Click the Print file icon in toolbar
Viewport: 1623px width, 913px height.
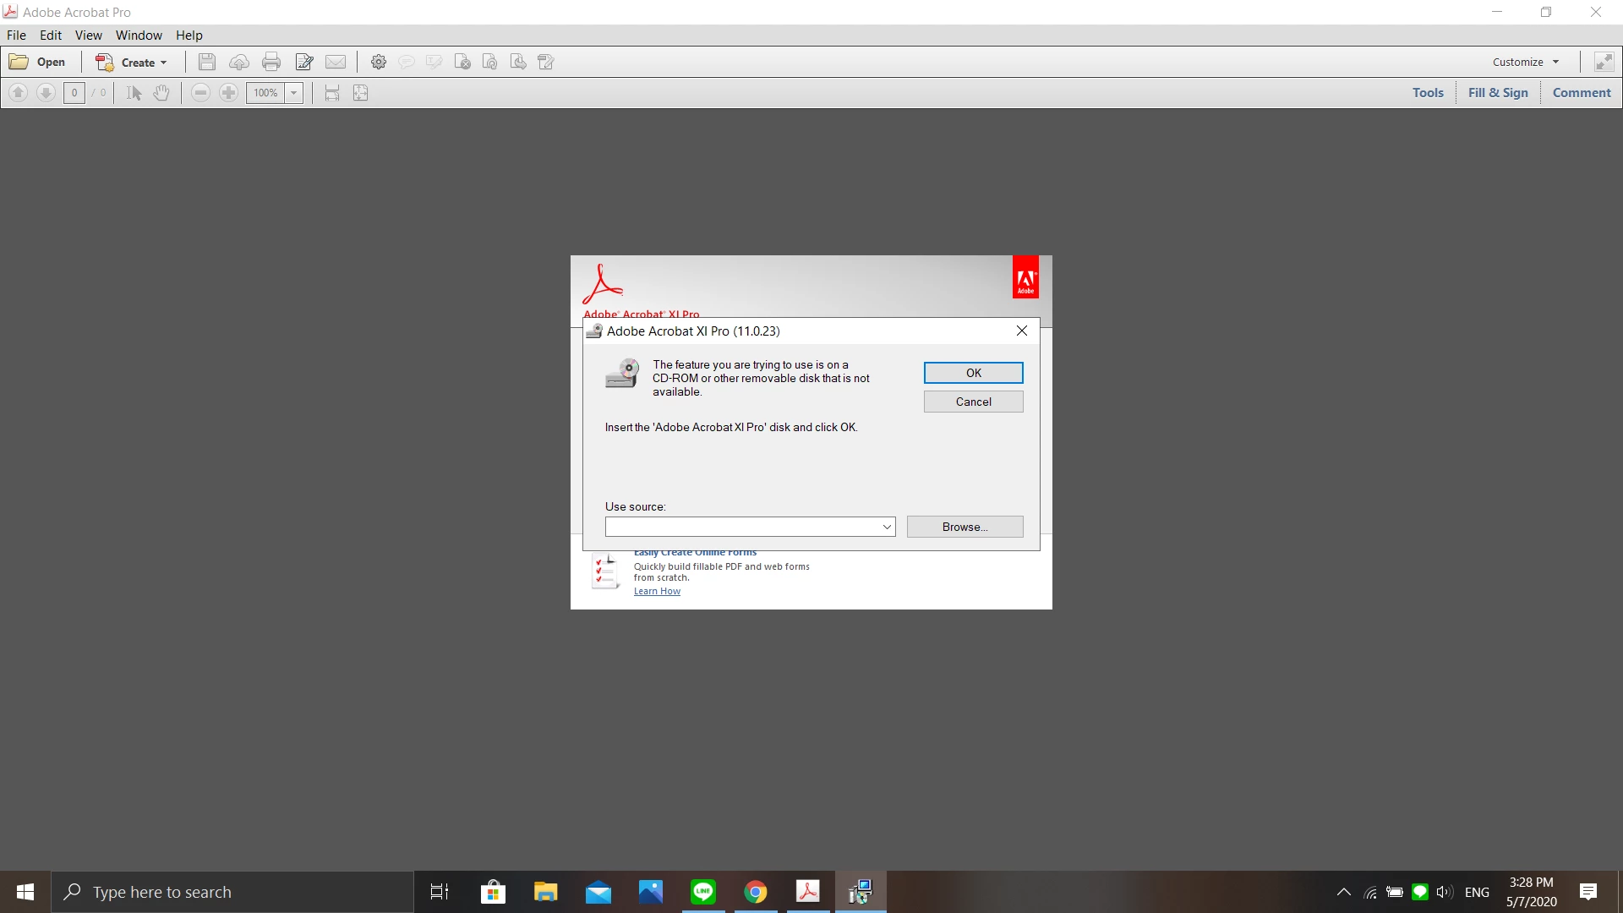click(271, 62)
